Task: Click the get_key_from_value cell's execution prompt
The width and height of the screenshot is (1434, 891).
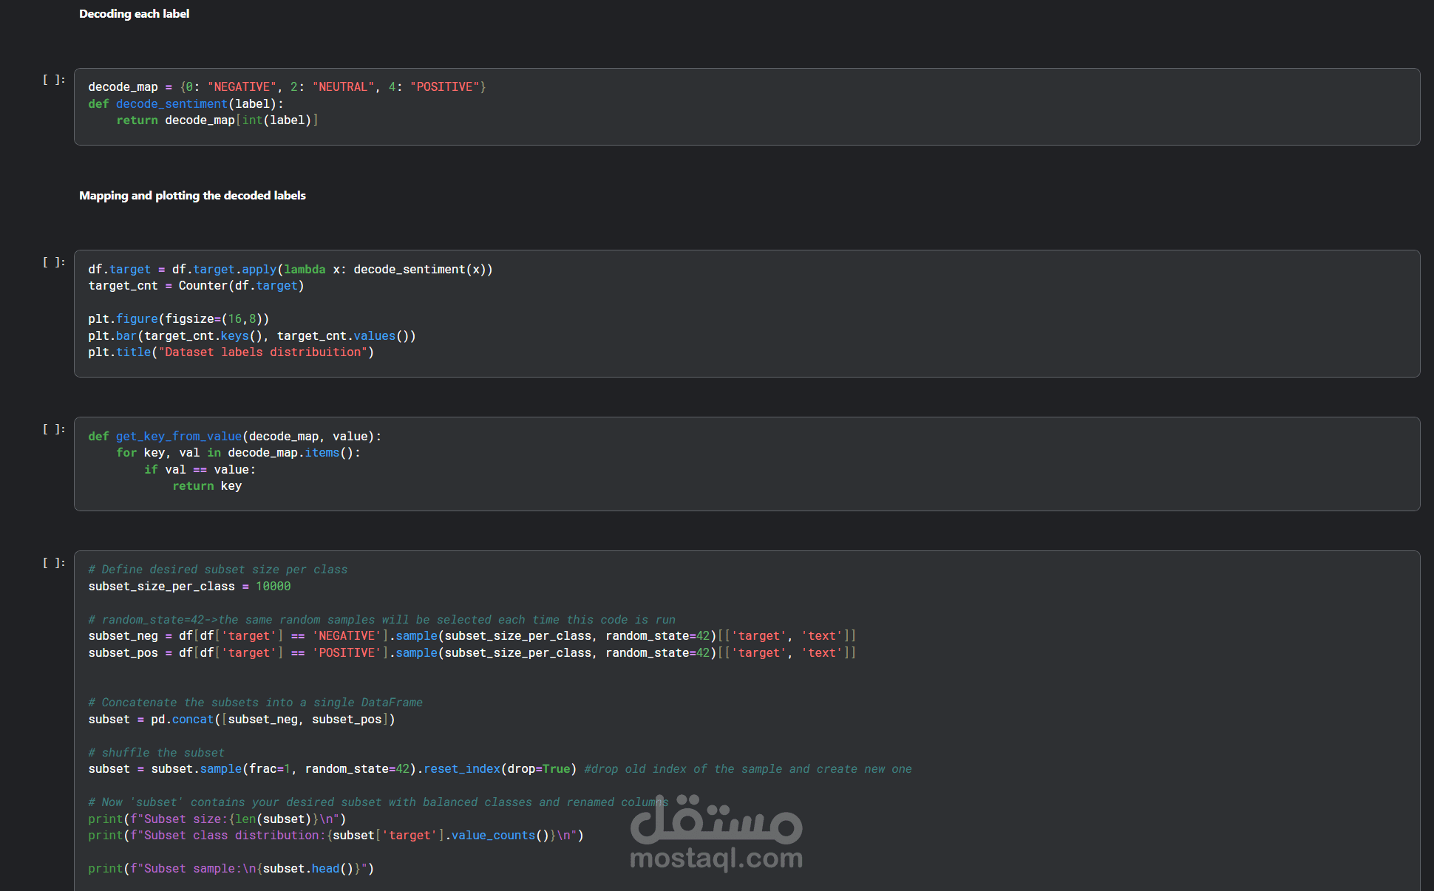Action: point(53,429)
